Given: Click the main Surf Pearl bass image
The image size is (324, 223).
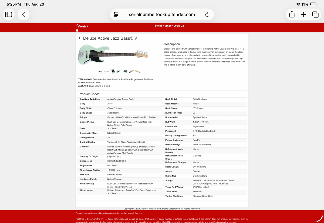Looking at the screenshot, I should [x=113, y=55].
